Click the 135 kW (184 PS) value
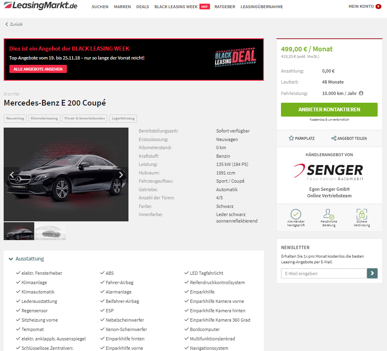 click(x=232, y=164)
